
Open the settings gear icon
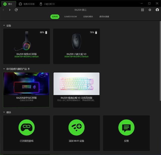pyautogui.click(x=150, y=10)
